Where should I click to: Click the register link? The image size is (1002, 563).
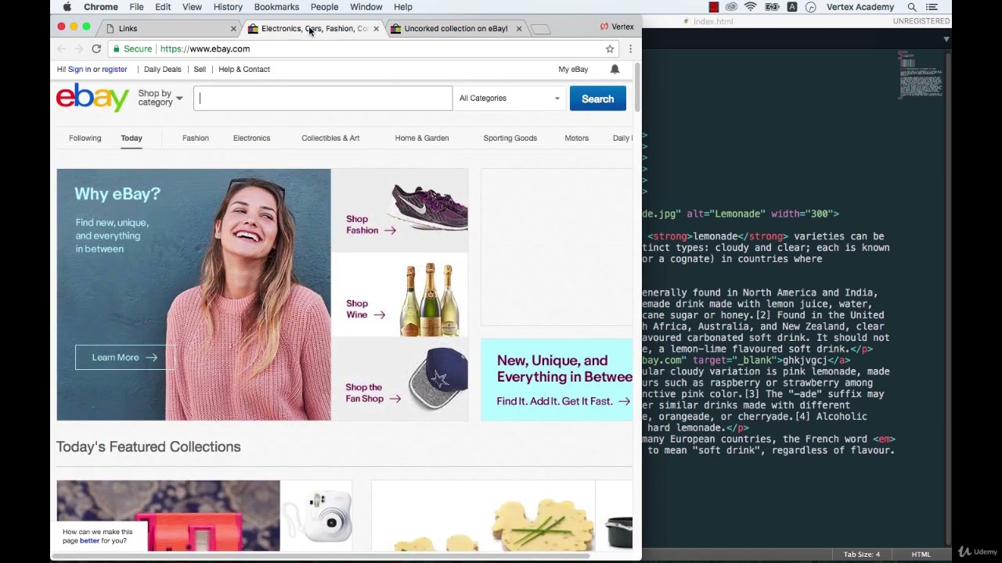pyautogui.click(x=114, y=69)
